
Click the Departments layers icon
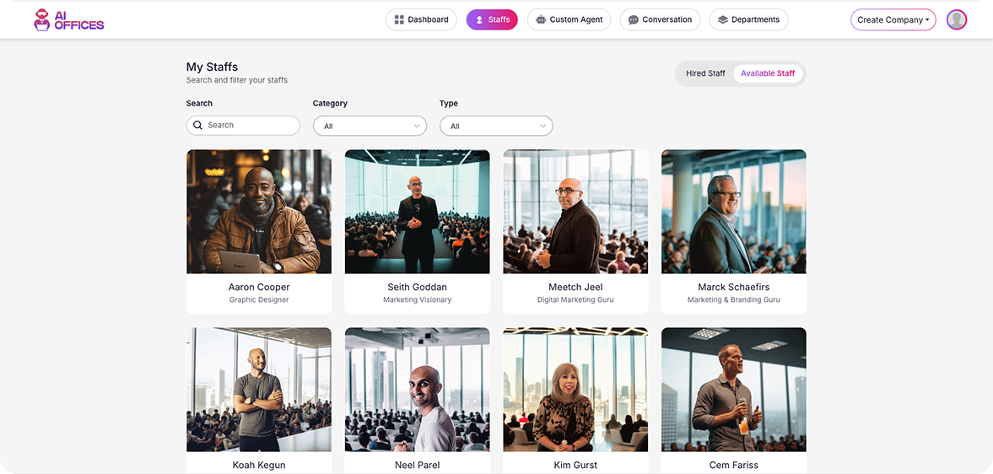722,20
